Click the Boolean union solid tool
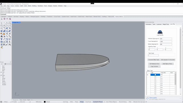The height and width of the screenshot is (103, 183). tap(4, 31)
